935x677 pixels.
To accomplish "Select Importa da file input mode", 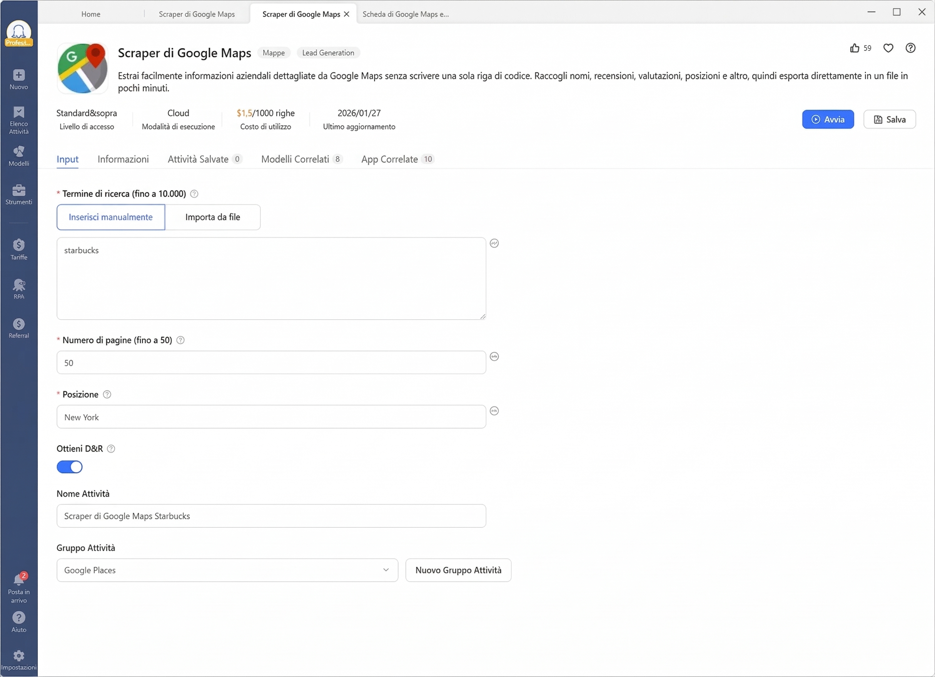I will [x=212, y=217].
